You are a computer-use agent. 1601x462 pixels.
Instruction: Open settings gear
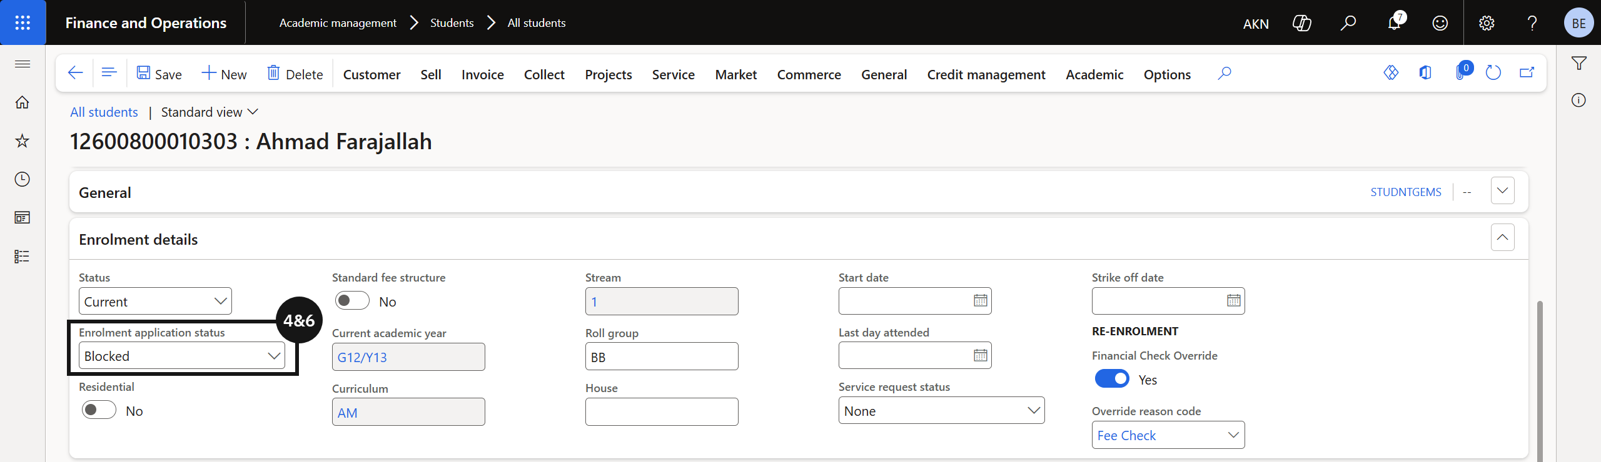[1487, 23]
